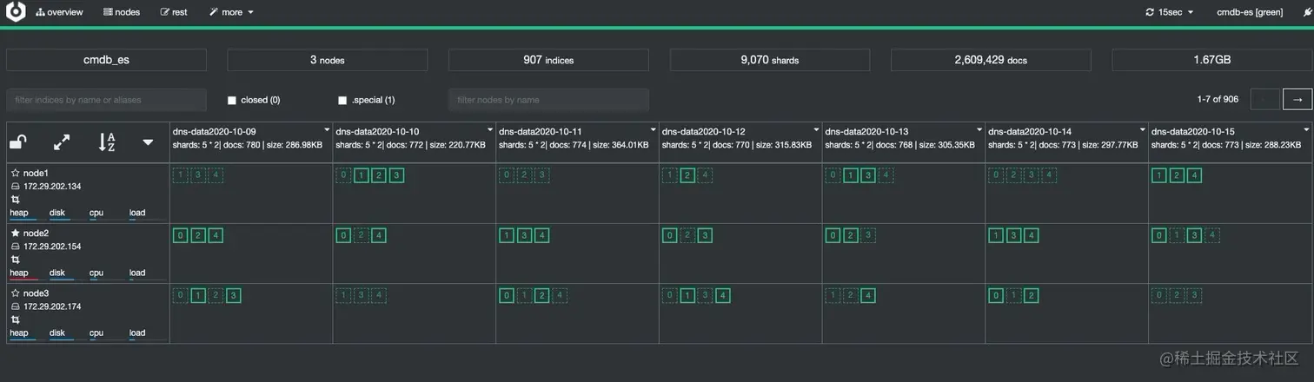
Task: Click the 1.67GB size box
Action: (1211, 60)
